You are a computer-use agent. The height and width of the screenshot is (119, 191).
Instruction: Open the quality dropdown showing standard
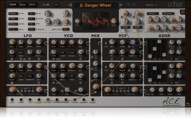[x=13, y=24]
